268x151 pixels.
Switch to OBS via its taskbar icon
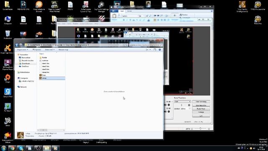point(38,148)
